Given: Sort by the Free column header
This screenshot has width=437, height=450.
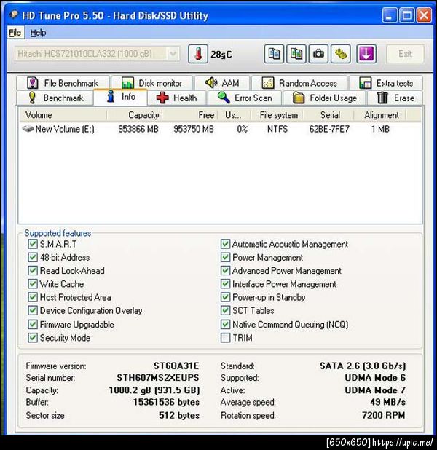Looking at the screenshot, I should pyautogui.click(x=190, y=115).
